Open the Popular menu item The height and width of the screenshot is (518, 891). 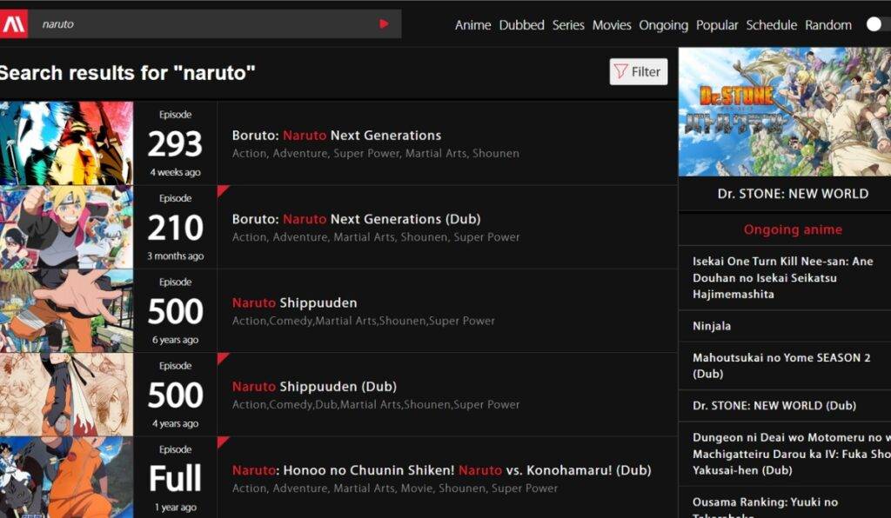717,25
